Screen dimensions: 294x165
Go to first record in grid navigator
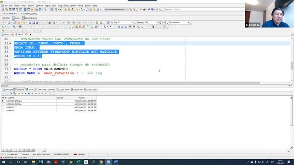coord(19,93)
